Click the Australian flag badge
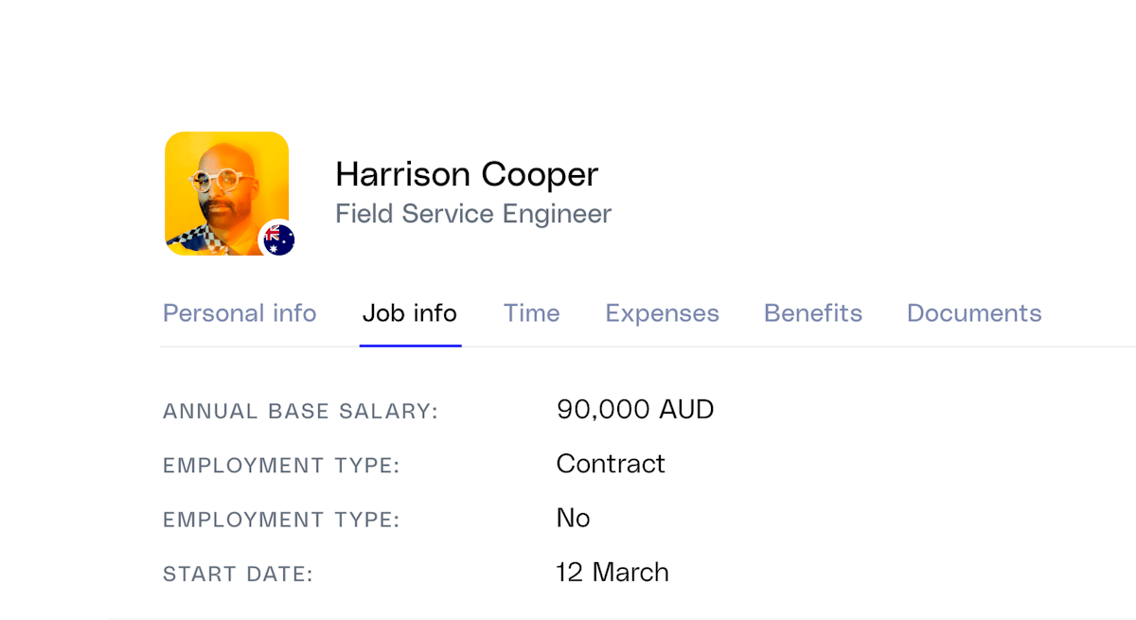The width and height of the screenshot is (1136, 620). coord(278,239)
